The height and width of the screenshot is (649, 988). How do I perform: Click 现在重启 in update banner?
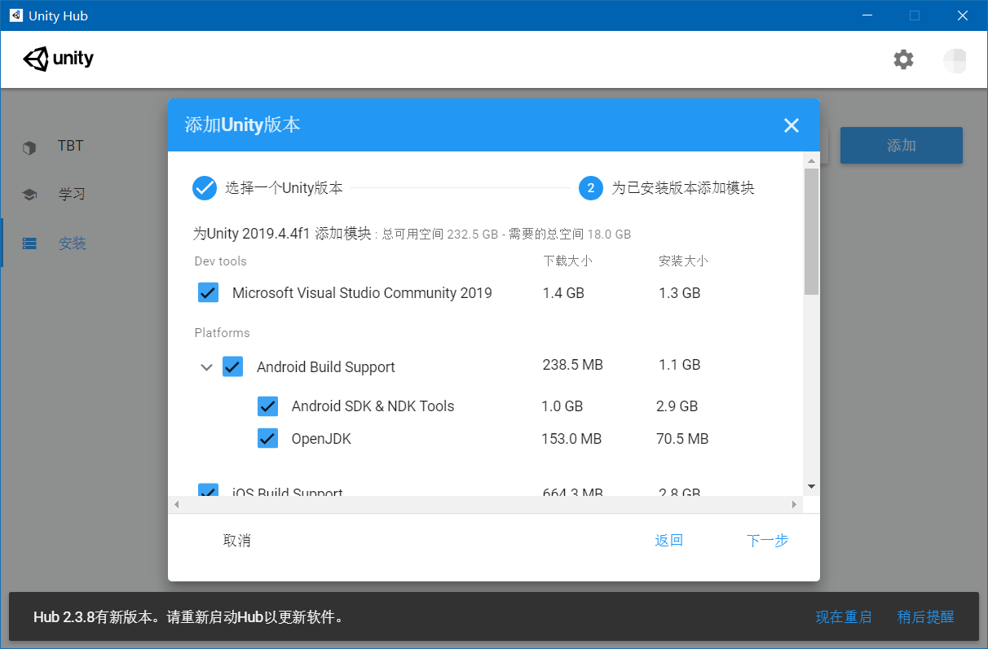tap(843, 617)
